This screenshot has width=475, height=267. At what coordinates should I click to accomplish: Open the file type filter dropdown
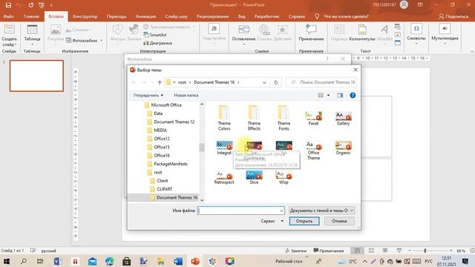321,211
